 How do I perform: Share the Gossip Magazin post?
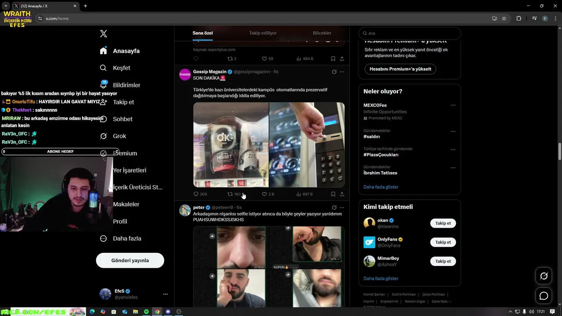[x=342, y=194]
